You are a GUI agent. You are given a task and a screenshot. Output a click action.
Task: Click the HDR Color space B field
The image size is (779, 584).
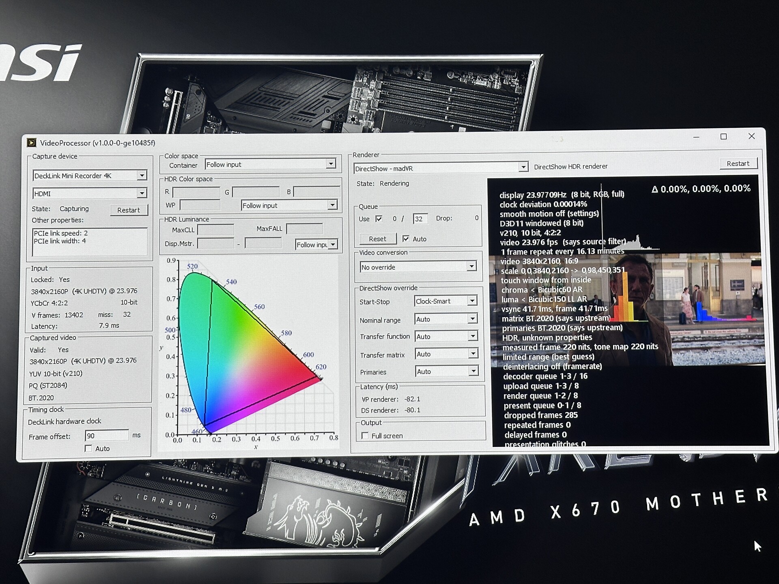click(x=316, y=191)
